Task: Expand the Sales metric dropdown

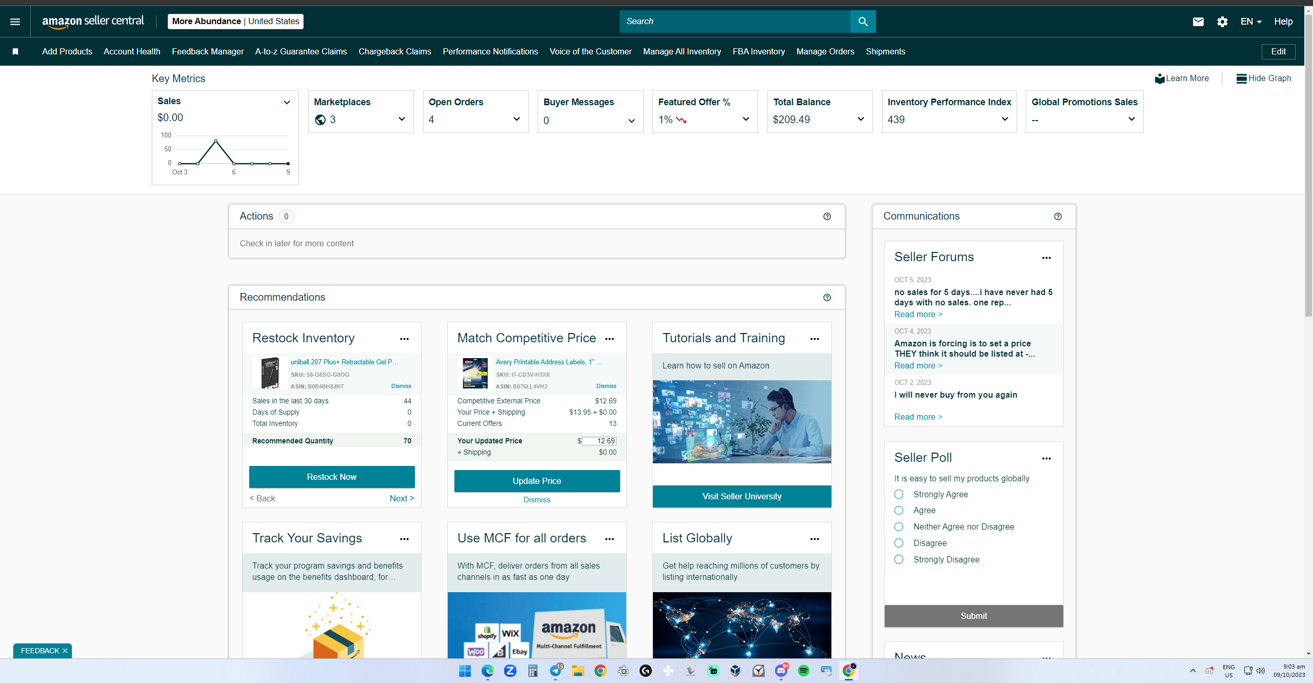Action: tap(287, 103)
